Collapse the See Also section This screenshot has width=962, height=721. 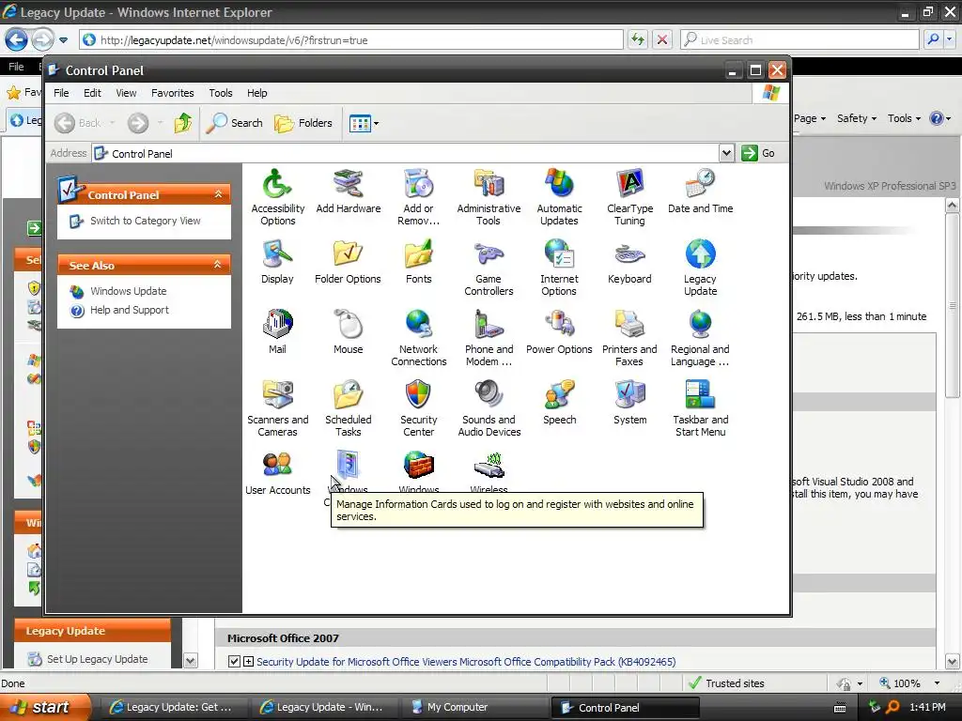pyautogui.click(x=218, y=265)
